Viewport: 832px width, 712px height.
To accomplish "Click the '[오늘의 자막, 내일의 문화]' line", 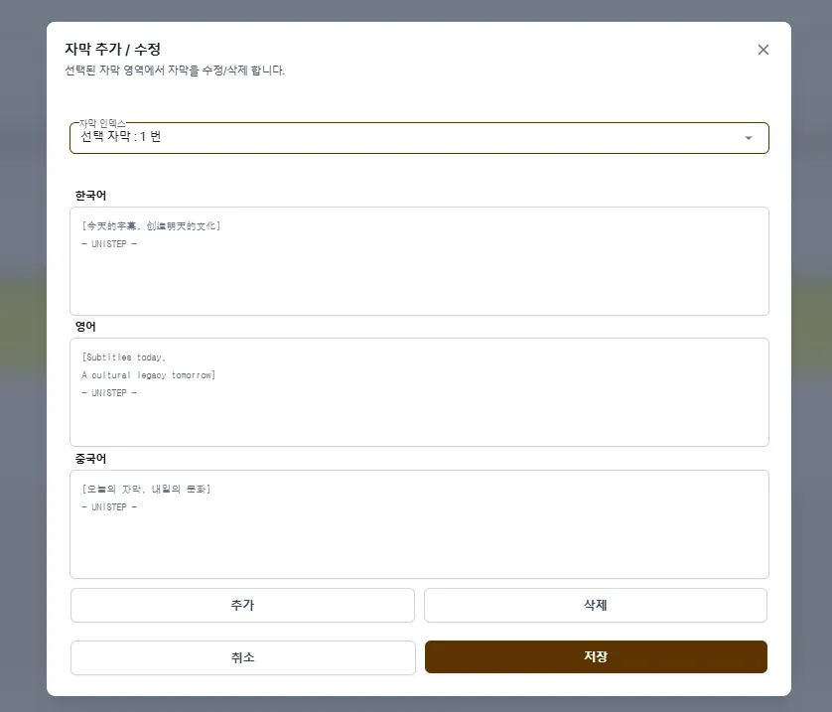I will (x=146, y=490).
